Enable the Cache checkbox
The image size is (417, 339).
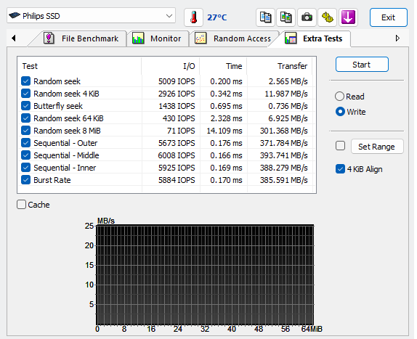[x=21, y=205]
